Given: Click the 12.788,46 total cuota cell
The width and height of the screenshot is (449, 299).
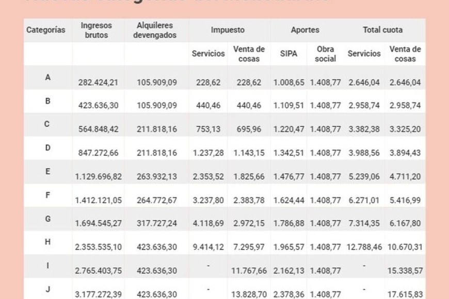Looking at the screenshot, I should click(364, 247).
